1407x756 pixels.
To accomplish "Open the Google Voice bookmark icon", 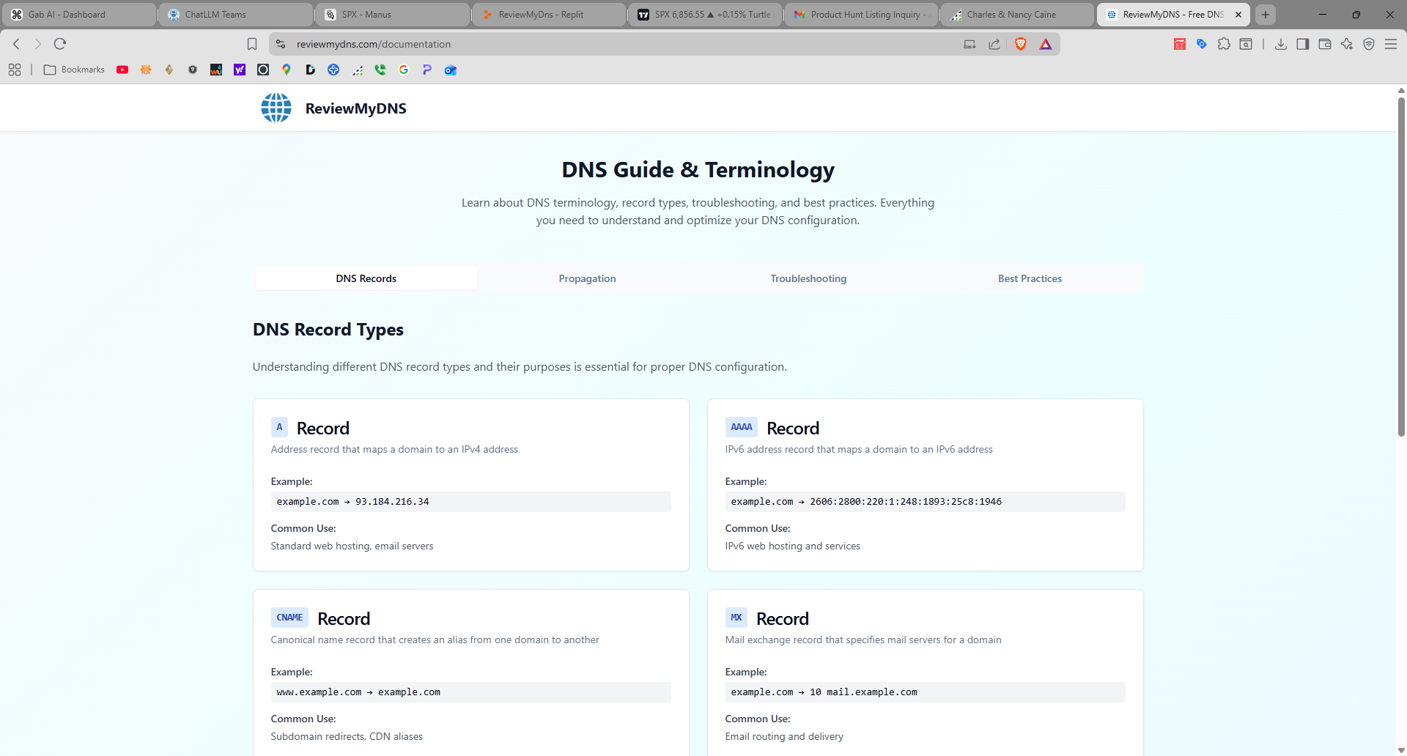I will pyautogui.click(x=380, y=70).
